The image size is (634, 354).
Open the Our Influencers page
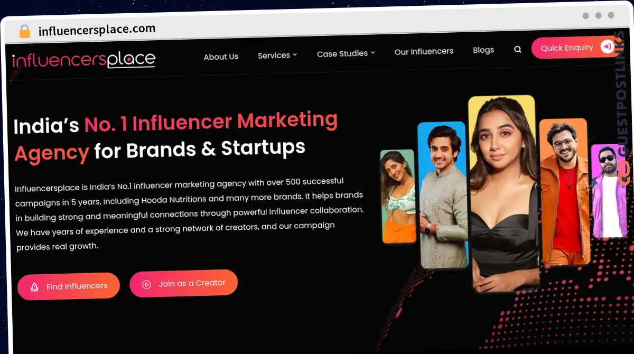pyautogui.click(x=424, y=51)
